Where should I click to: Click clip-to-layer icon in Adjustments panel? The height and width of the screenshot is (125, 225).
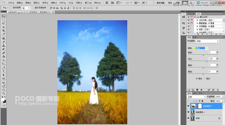pos(197,90)
